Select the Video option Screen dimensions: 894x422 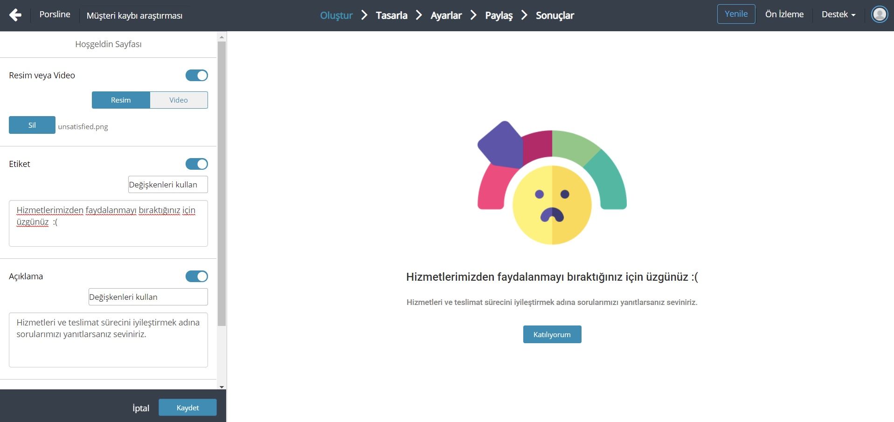coord(179,100)
